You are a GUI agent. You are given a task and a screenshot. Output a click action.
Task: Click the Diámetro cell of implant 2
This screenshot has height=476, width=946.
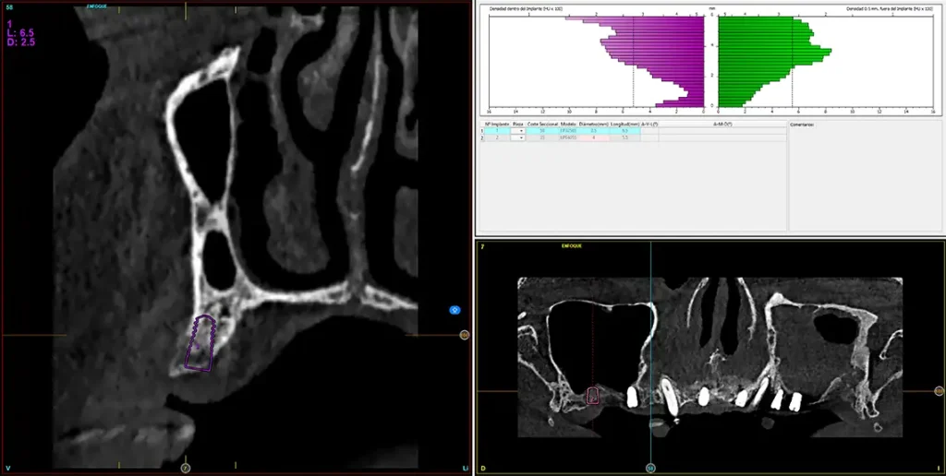click(x=594, y=137)
